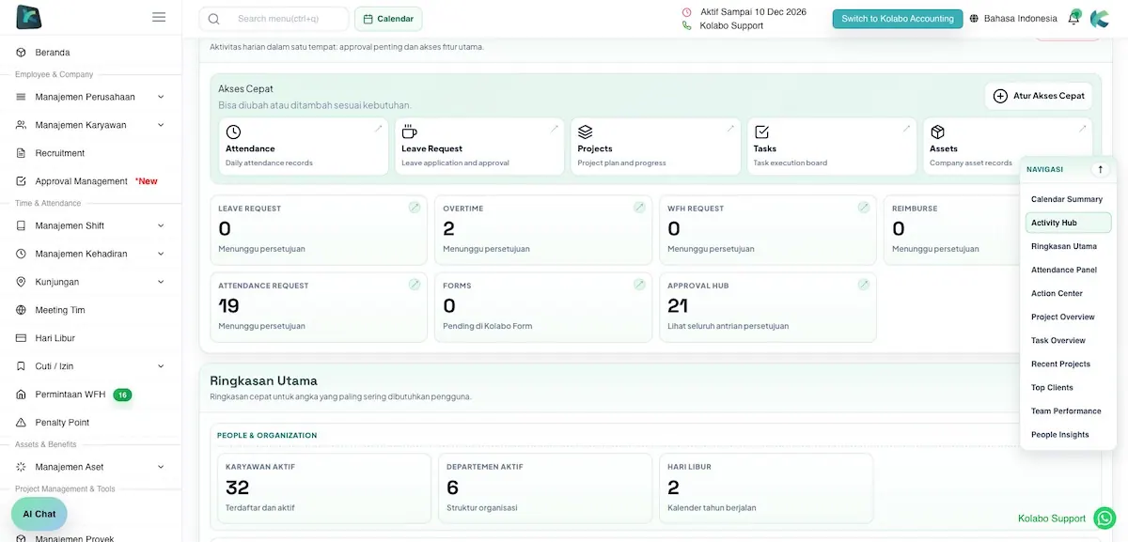Open the Leave Request coffee cup card
This screenshot has height=542, width=1128.
tap(479, 147)
